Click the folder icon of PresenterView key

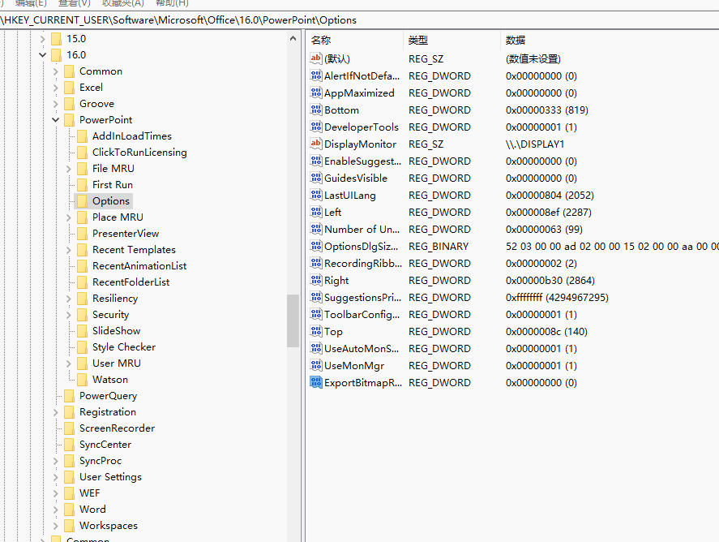(x=82, y=233)
